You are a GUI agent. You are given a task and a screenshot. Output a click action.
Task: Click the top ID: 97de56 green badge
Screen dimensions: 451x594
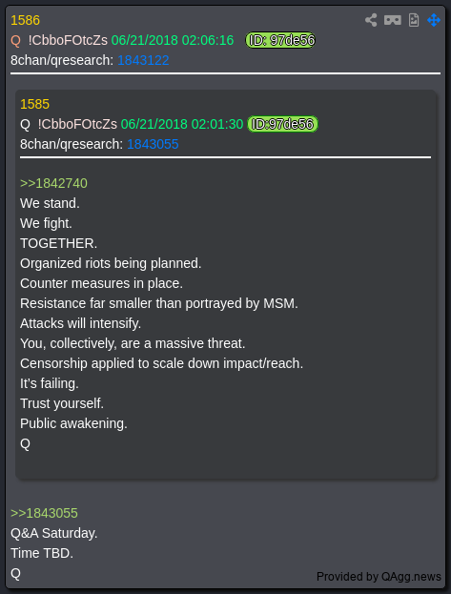pos(280,40)
